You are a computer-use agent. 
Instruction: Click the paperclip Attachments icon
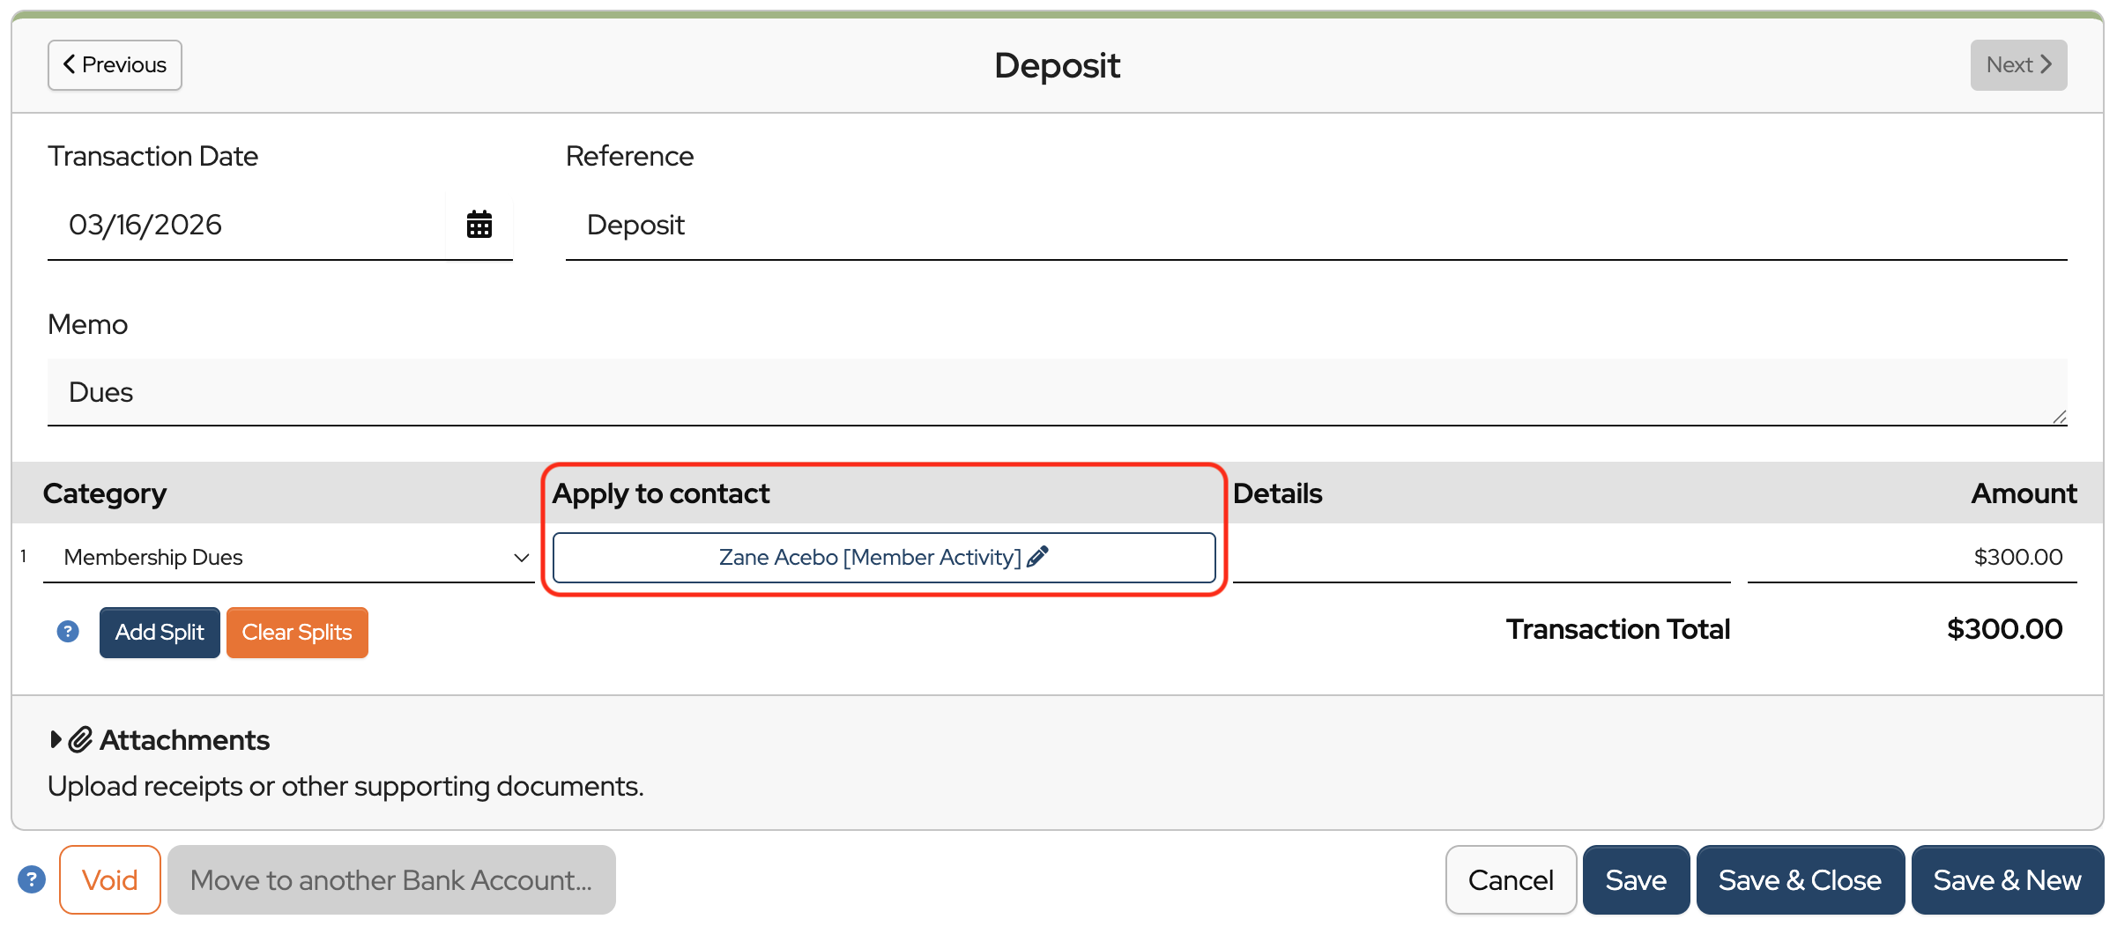click(81, 739)
